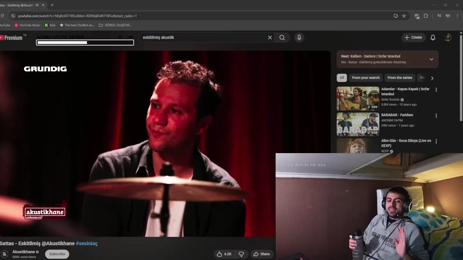Open the notifications bell
The image size is (463, 260).
tap(433, 38)
